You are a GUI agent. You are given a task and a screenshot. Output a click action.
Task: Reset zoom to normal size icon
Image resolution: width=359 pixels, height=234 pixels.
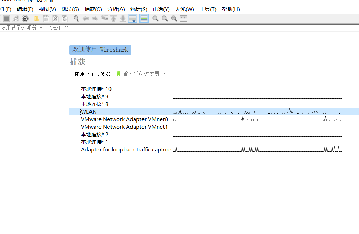(x=174, y=19)
